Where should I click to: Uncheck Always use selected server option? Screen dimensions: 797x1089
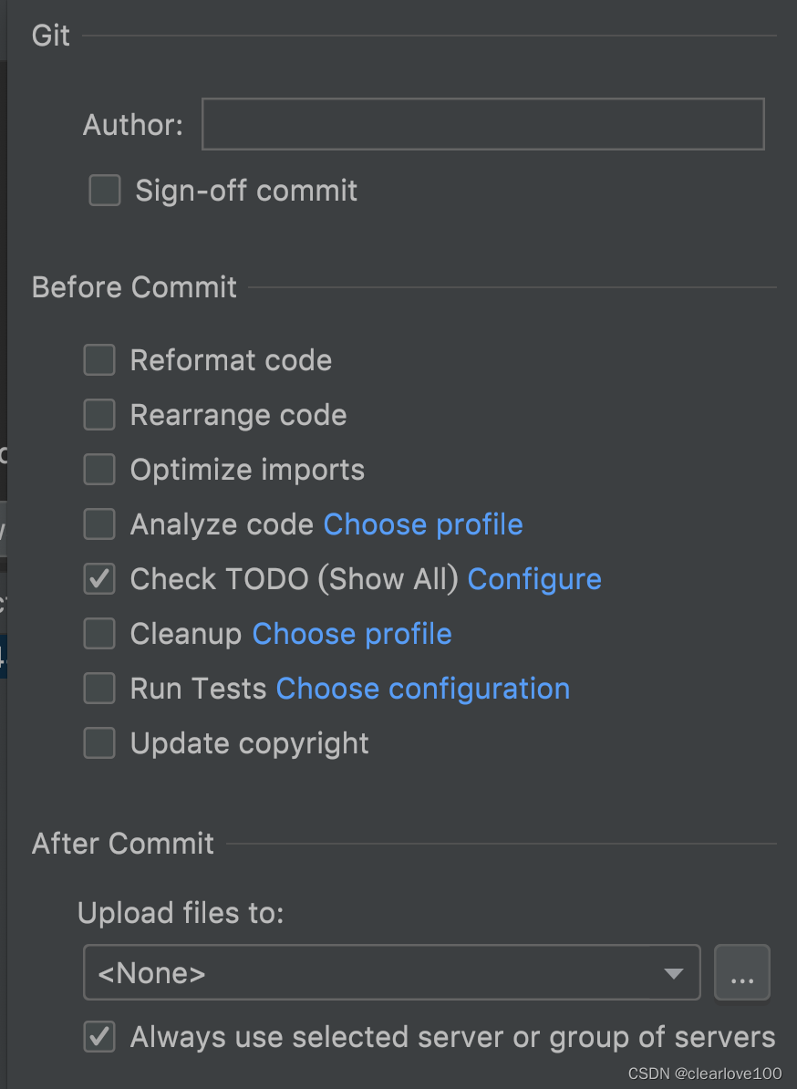pyautogui.click(x=99, y=1037)
